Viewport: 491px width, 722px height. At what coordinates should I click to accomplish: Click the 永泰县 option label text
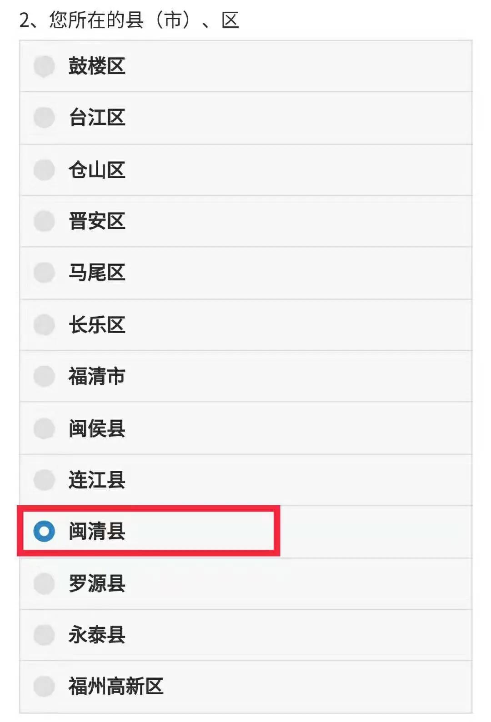[x=97, y=635]
